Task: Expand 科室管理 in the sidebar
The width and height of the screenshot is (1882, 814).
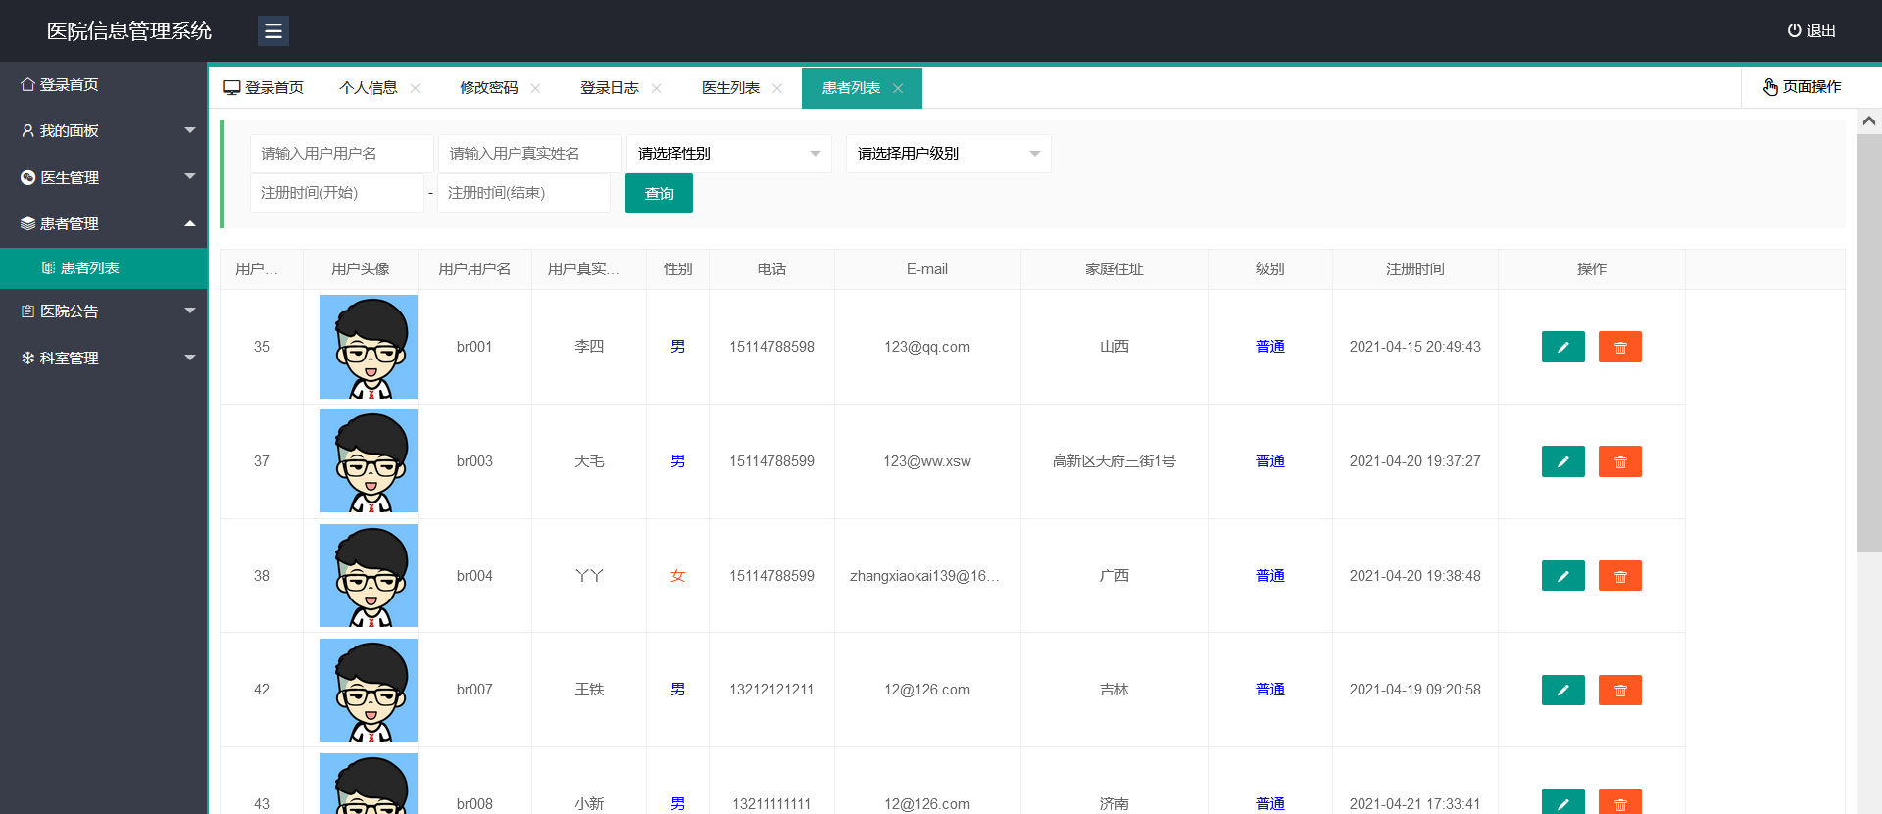Action: pyautogui.click(x=104, y=358)
